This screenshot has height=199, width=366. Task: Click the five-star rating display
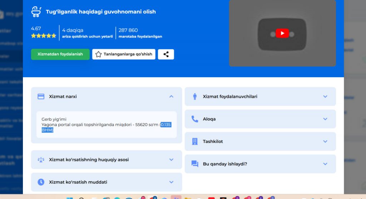click(44, 36)
